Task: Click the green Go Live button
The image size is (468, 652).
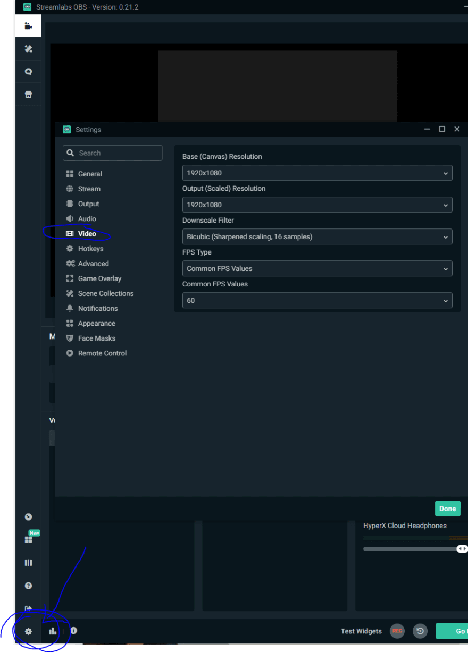Action: 452,631
